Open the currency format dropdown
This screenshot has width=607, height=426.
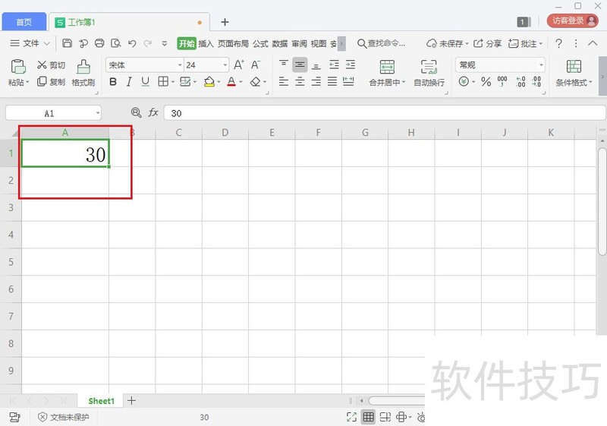coord(473,82)
